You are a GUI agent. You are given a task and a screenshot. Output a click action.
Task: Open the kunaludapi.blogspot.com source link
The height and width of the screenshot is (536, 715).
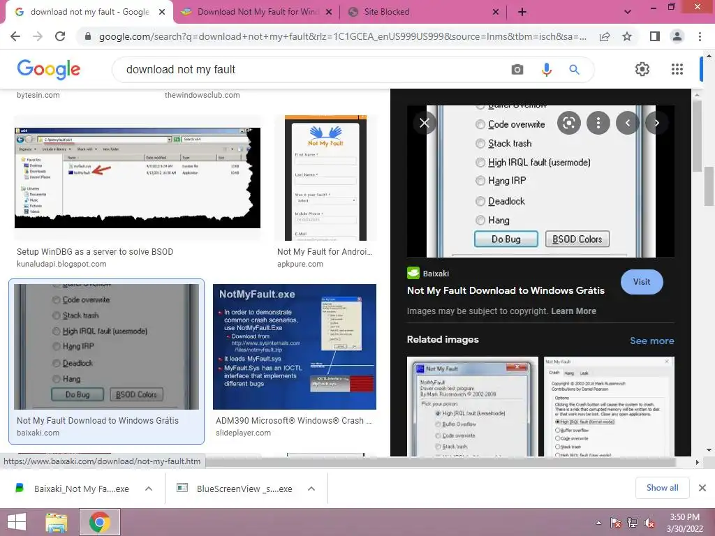61,264
